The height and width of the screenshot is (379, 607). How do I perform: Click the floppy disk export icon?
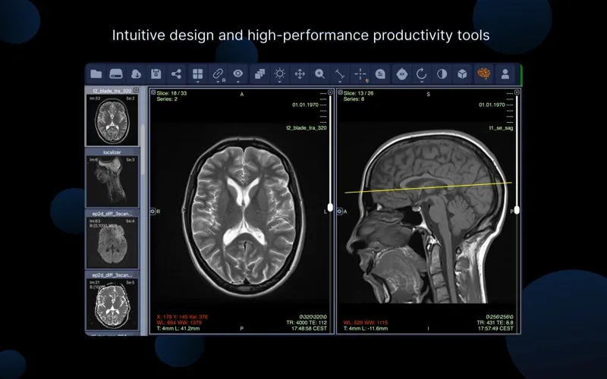click(x=156, y=74)
